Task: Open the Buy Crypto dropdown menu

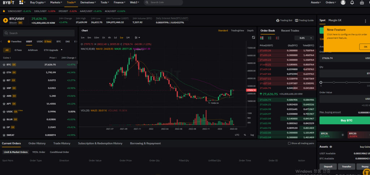Action: click(x=38, y=3)
